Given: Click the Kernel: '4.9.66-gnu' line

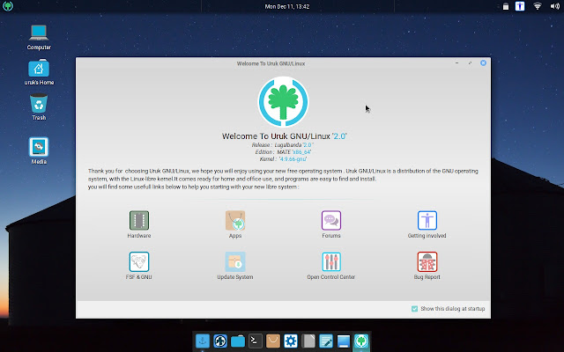Looking at the screenshot, I should pos(283,159).
